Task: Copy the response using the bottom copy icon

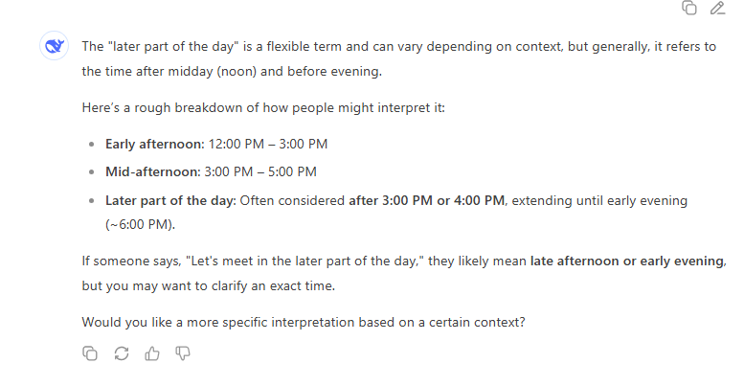Action: tap(90, 353)
